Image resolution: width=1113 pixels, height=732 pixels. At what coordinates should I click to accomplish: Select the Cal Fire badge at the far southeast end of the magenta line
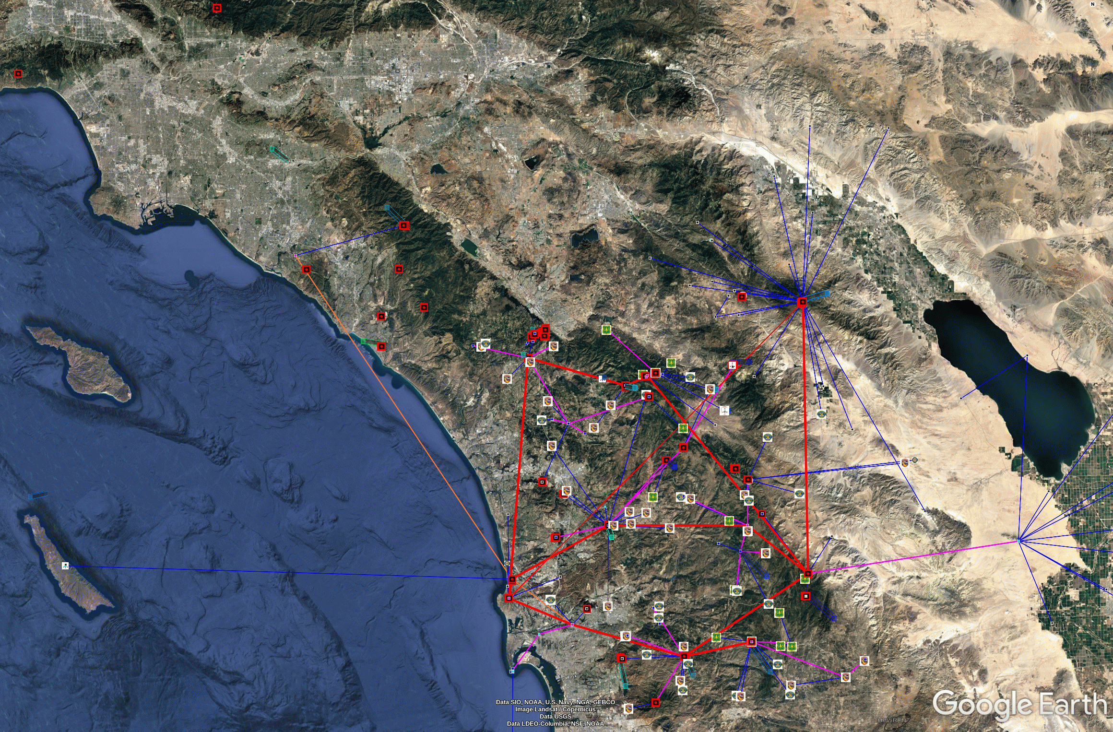pyautogui.click(x=864, y=661)
